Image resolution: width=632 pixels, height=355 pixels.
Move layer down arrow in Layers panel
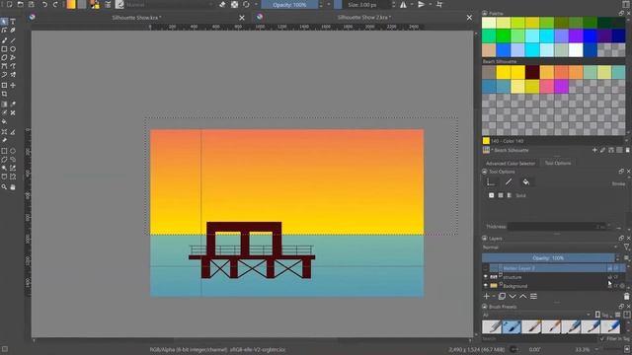pyautogui.click(x=513, y=296)
